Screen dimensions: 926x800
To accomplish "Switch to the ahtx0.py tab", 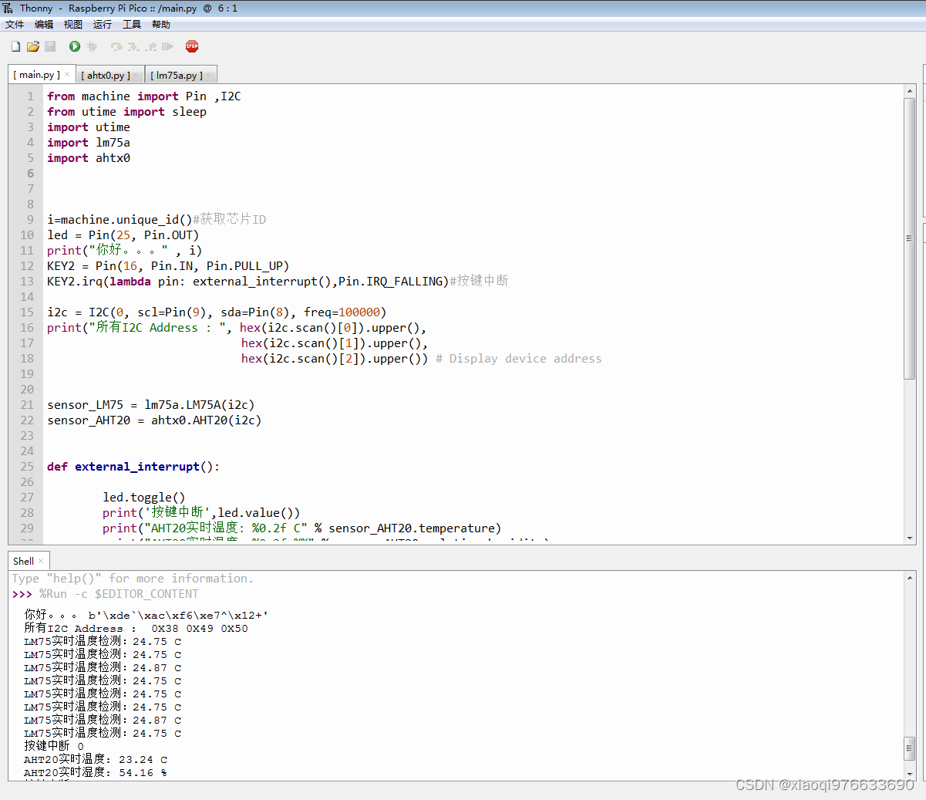I will [x=106, y=75].
